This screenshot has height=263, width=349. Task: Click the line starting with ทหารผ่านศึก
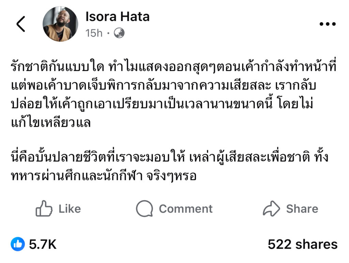click(x=104, y=176)
